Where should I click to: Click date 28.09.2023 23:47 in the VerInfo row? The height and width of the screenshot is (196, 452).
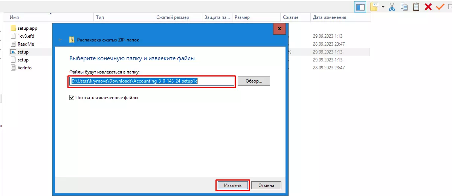[329, 68]
